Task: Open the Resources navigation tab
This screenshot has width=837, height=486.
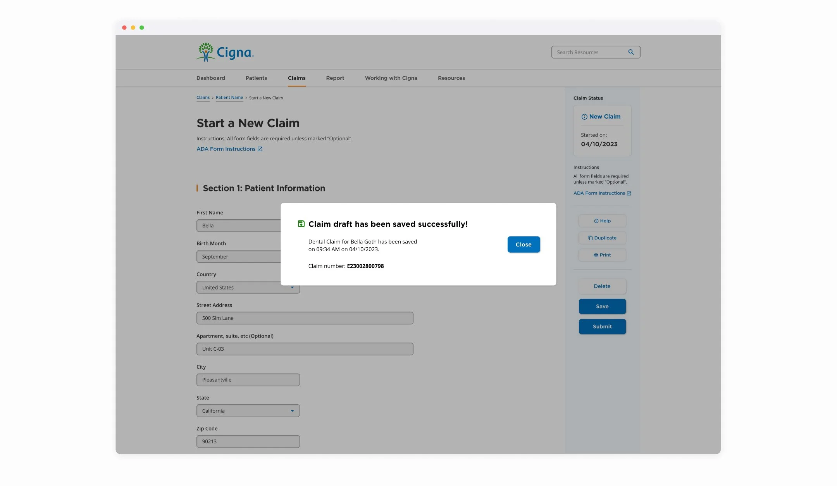Action: pyautogui.click(x=451, y=78)
